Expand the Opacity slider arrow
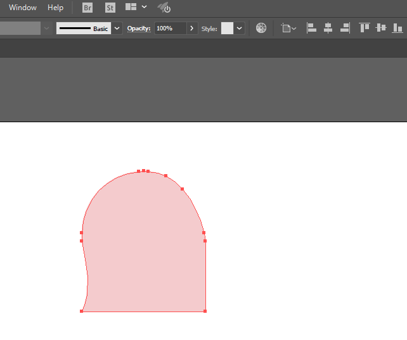Image resolution: width=407 pixels, height=340 pixels. 192,28
